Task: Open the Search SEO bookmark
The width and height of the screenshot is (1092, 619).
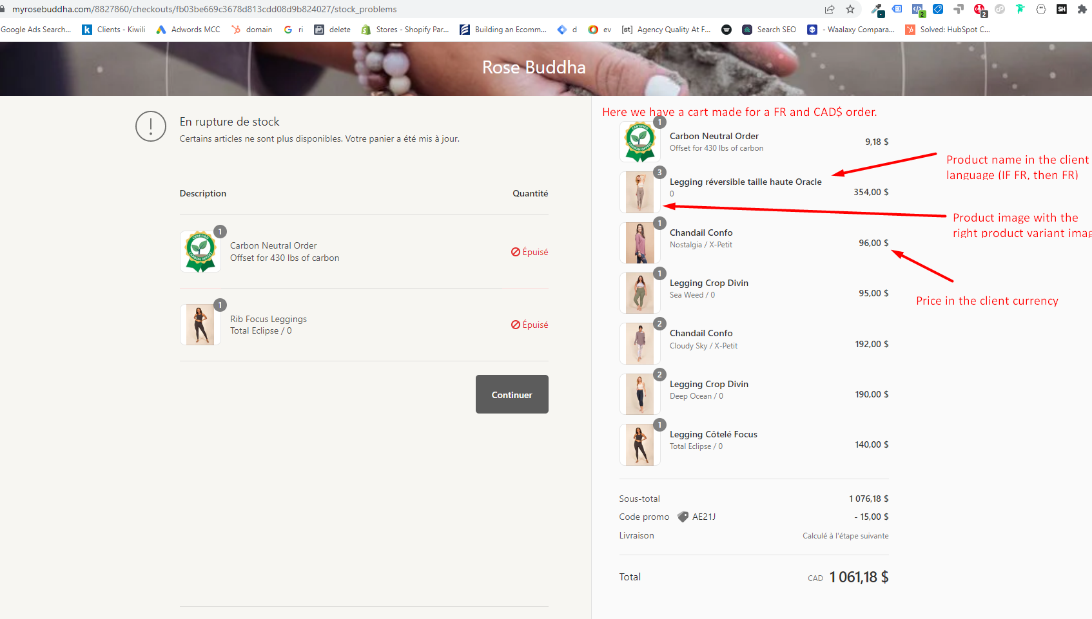Action: 769,30
